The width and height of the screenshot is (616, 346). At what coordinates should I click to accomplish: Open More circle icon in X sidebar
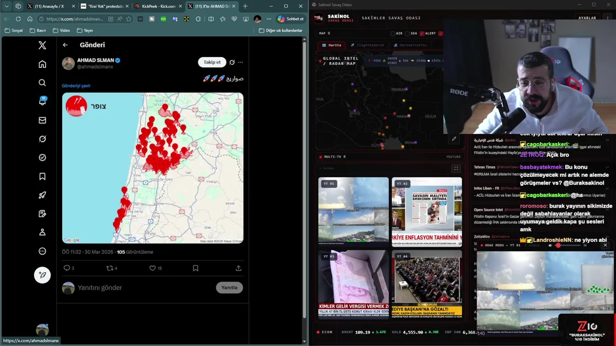pyautogui.click(x=42, y=251)
